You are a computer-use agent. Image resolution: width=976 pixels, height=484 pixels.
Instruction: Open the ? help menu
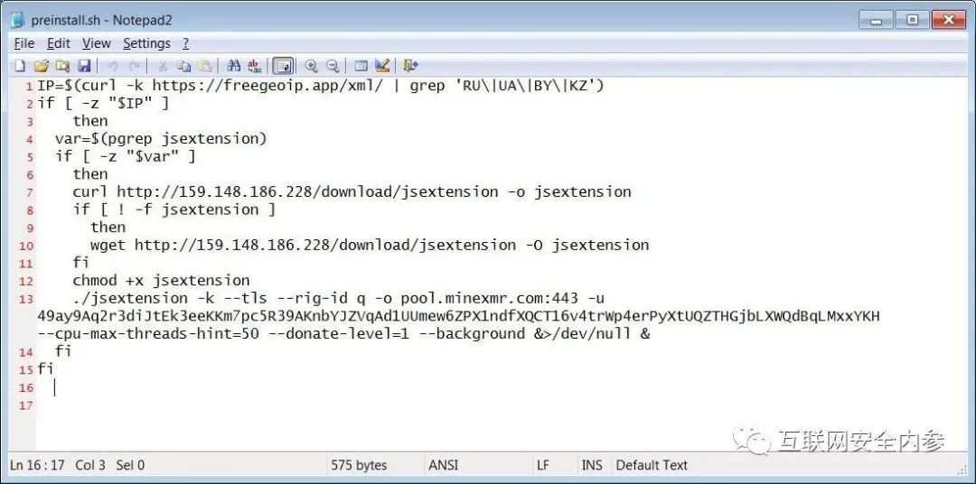point(185,43)
